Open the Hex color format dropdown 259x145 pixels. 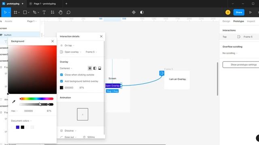coord(14,111)
